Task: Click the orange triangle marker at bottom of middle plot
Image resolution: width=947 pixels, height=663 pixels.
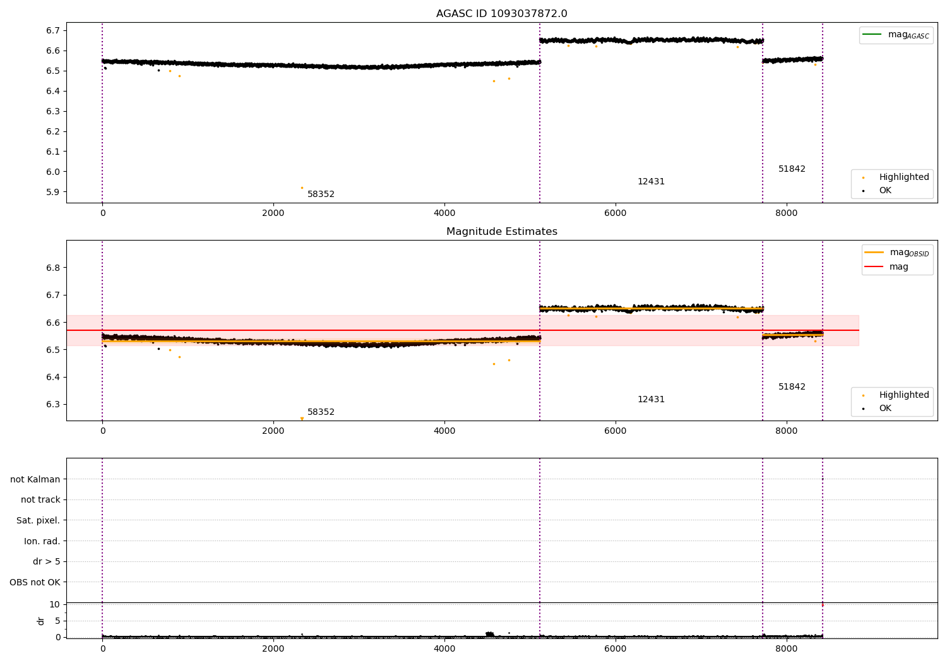Action: (x=302, y=418)
